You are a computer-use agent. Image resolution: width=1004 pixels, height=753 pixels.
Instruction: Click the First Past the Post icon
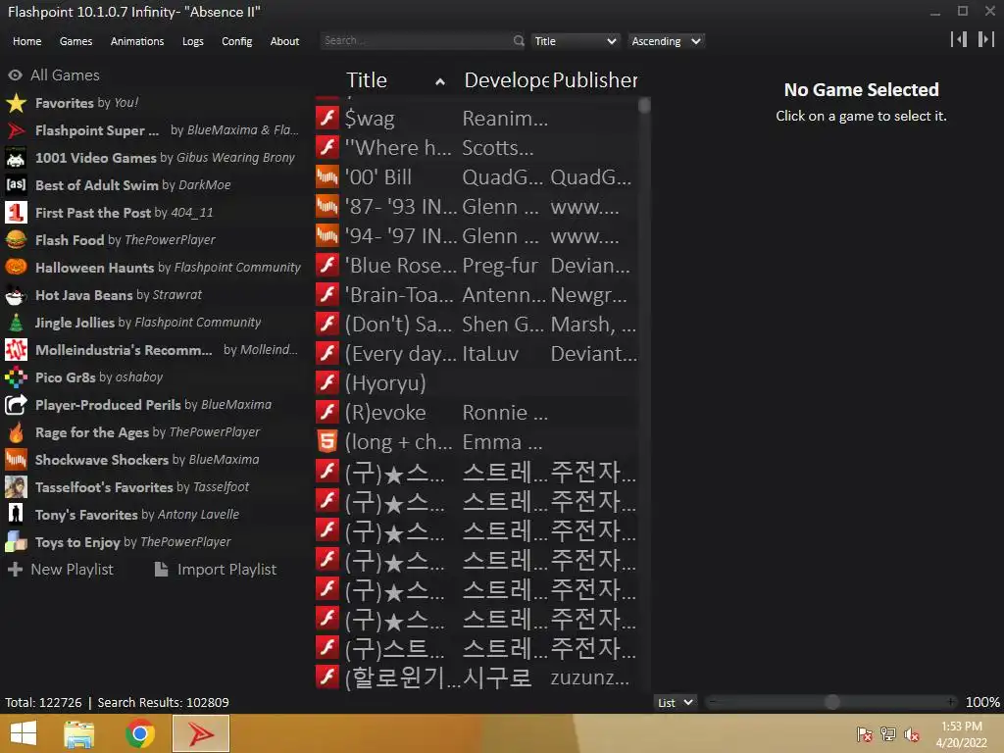[x=16, y=213]
